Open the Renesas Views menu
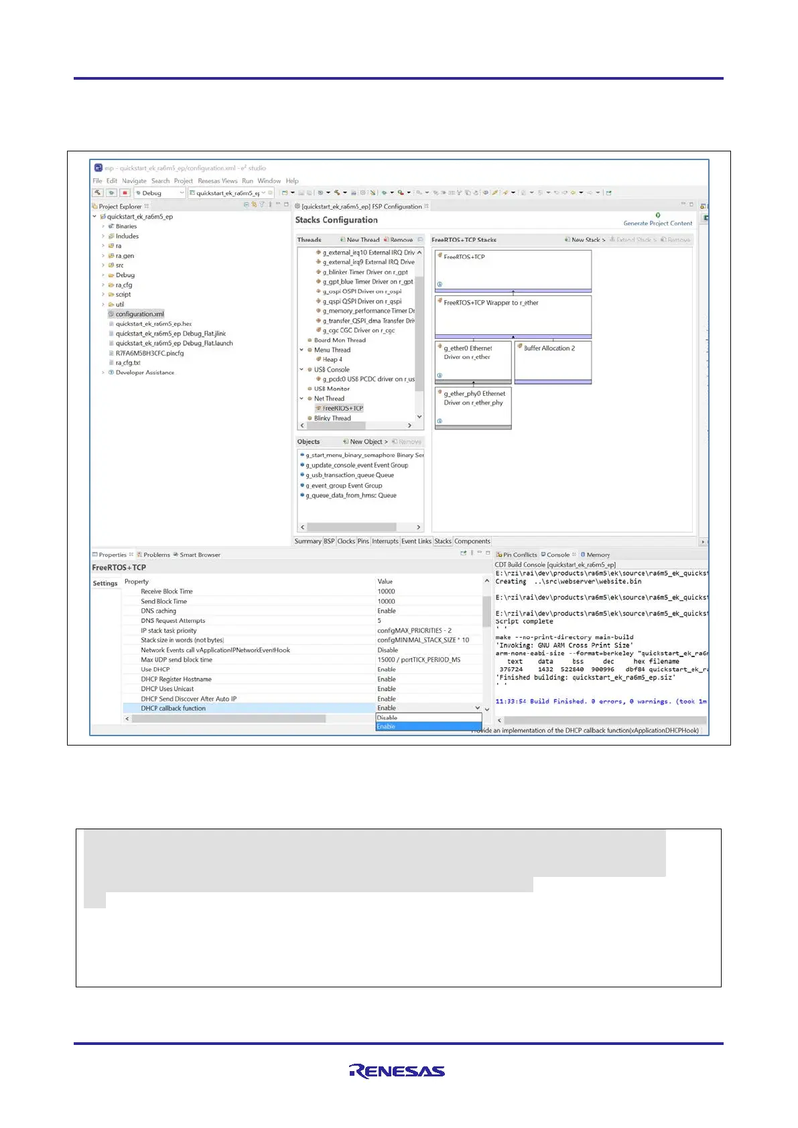This screenshot has width=798, height=1128. tap(218, 181)
